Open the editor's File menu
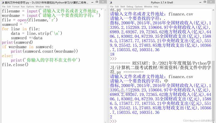 point(4,6)
